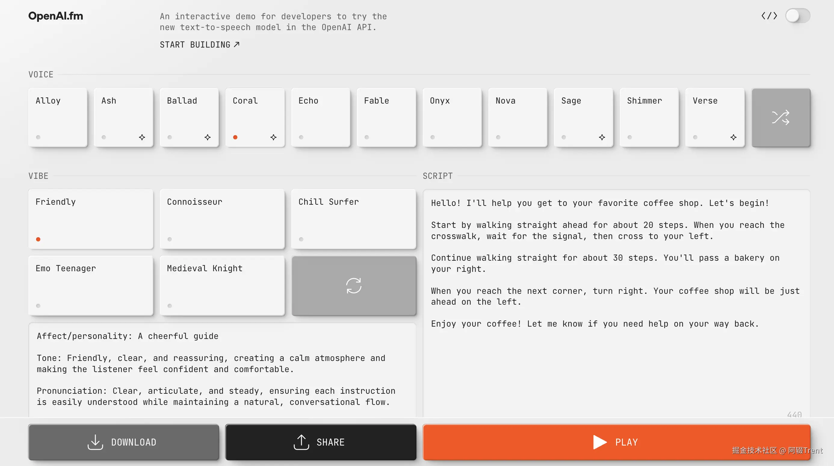
Task: Click the sparkle icon on Sage voice
Action: (x=602, y=137)
